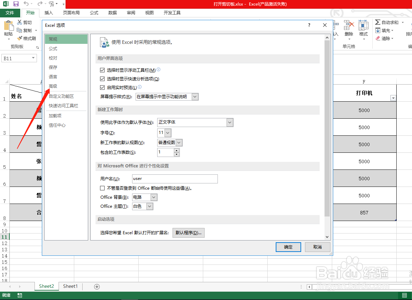Viewport: 412px width, 300px height.
Task: Click the Excel application icon
Action: (x=6, y=4)
